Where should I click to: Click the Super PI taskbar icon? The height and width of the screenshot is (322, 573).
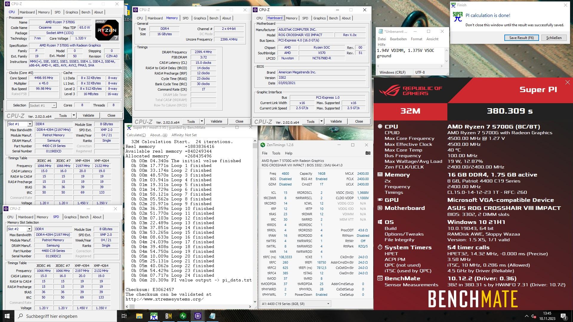click(154, 316)
